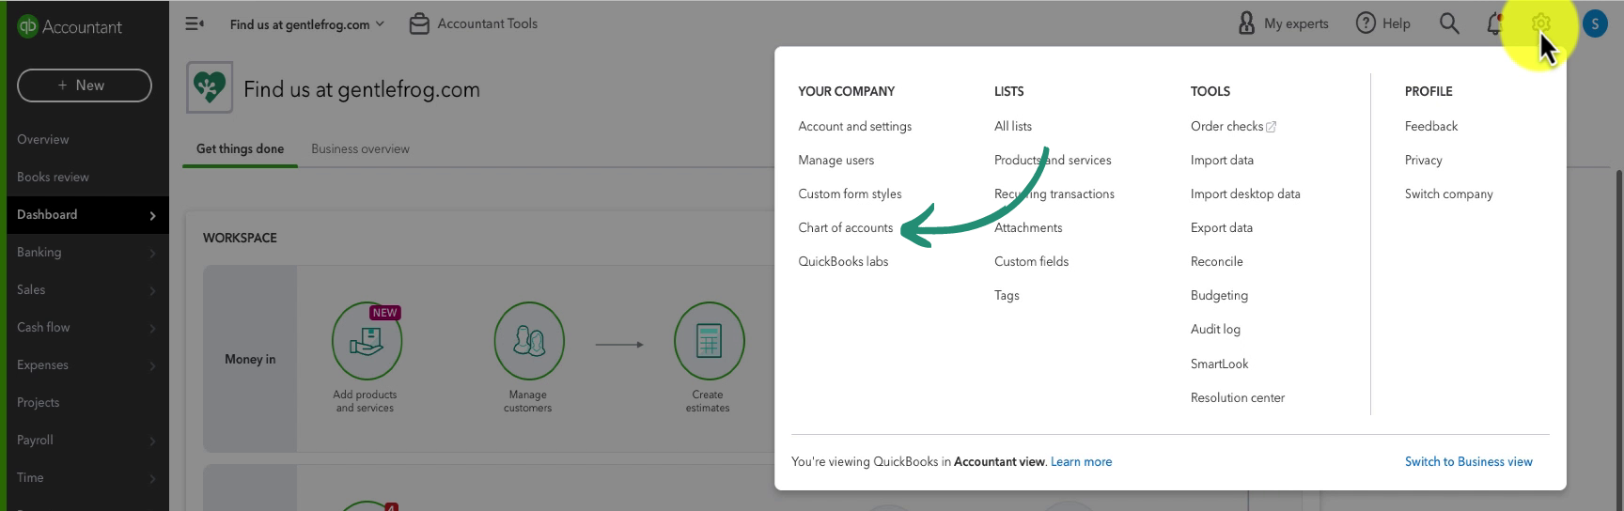Open Export data
The image size is (1624, 511).
[1222, 227]
